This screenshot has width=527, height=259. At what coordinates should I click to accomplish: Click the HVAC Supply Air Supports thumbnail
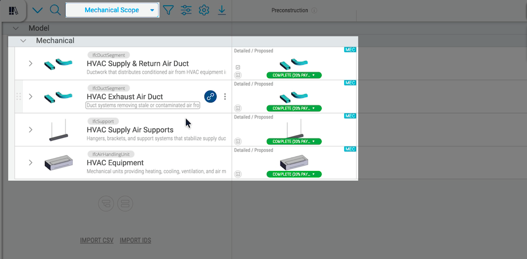pyautogui.click(x=59, y=130)
